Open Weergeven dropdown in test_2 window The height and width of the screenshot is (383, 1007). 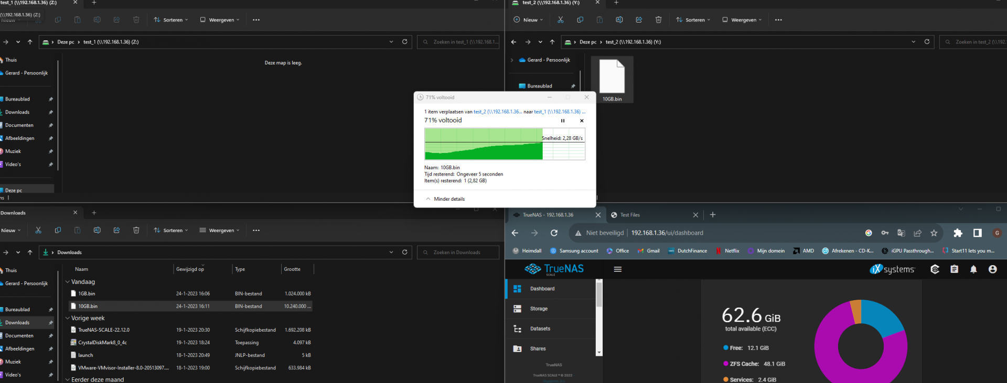point(743,20)
